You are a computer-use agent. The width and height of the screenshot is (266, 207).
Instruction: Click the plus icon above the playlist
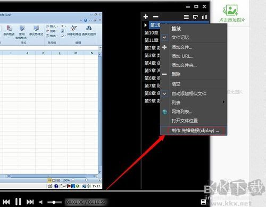pyautogui.click(x=146, y=16)
